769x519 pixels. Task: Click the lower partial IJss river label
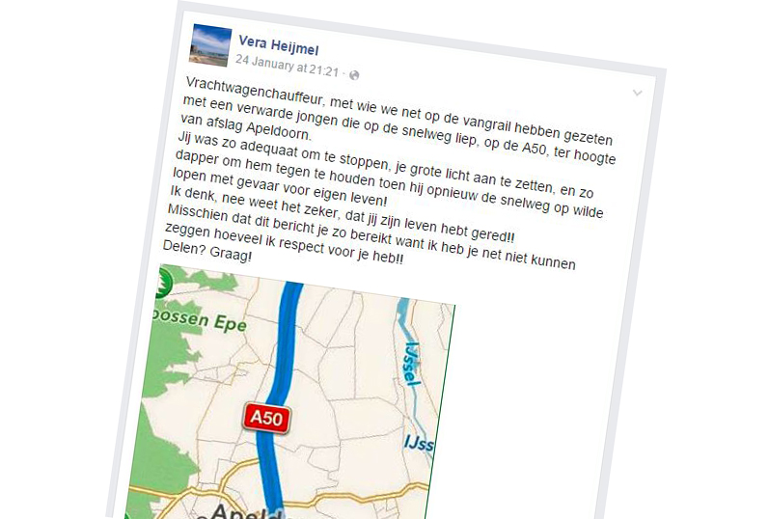[419, 443]
